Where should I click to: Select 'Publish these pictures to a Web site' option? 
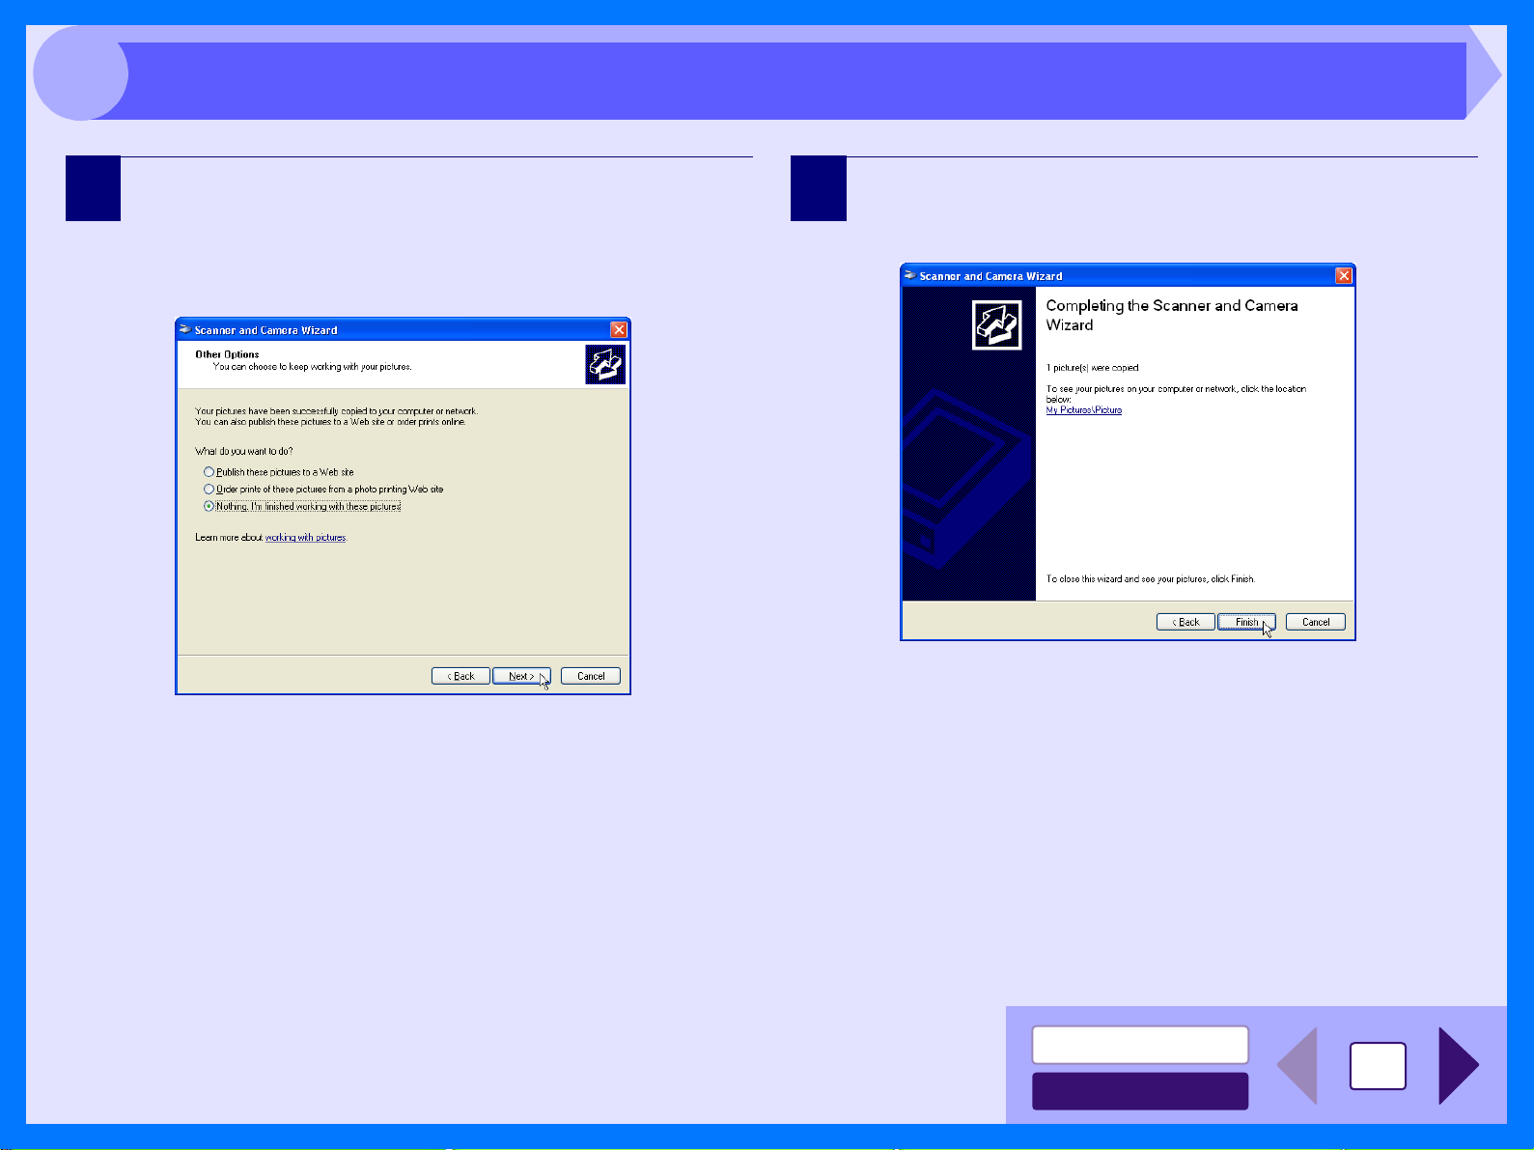[x=279, y=472]
